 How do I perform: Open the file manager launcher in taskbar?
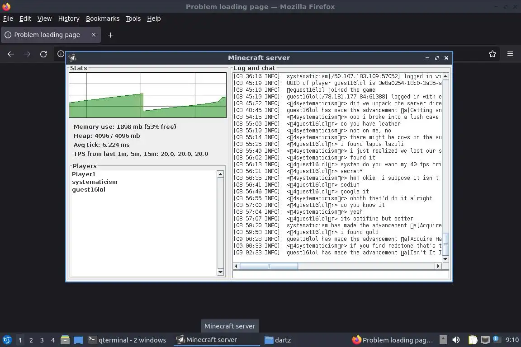65,340
